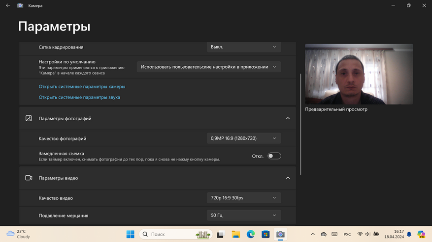
Task: Open Copilot preview in the taskbar
Action: pos(421,234)
